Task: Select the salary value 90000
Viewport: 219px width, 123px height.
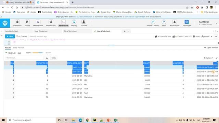Action: [x=147, y=93]
